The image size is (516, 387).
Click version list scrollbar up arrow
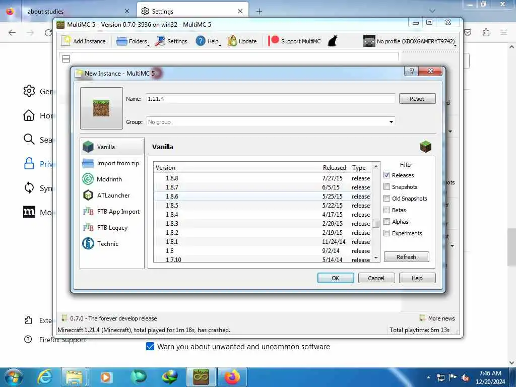coord(376,166)
